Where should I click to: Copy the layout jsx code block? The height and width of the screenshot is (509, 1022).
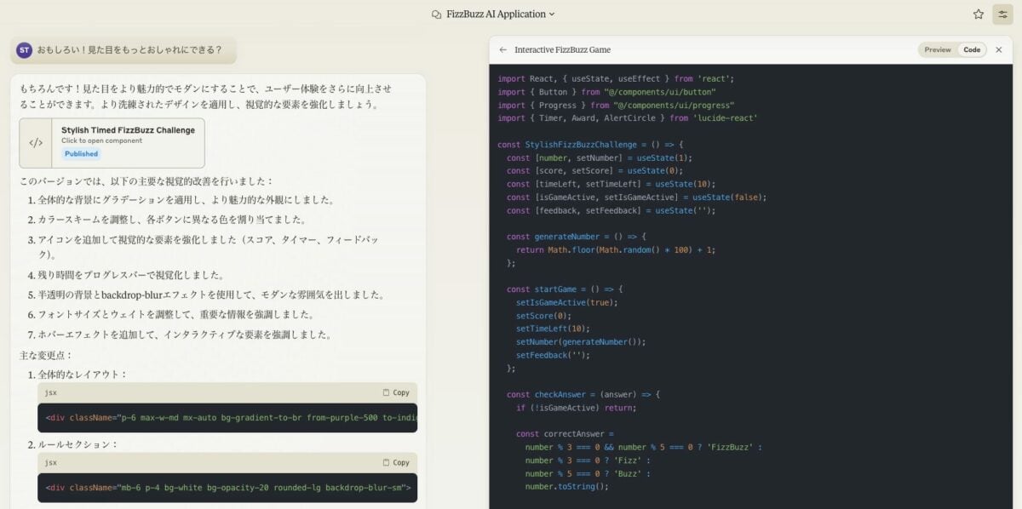coord(396,392)
